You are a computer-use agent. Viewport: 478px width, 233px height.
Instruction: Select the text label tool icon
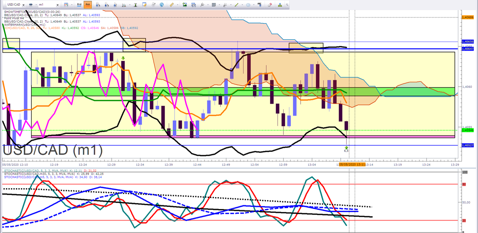click(259, 5)
